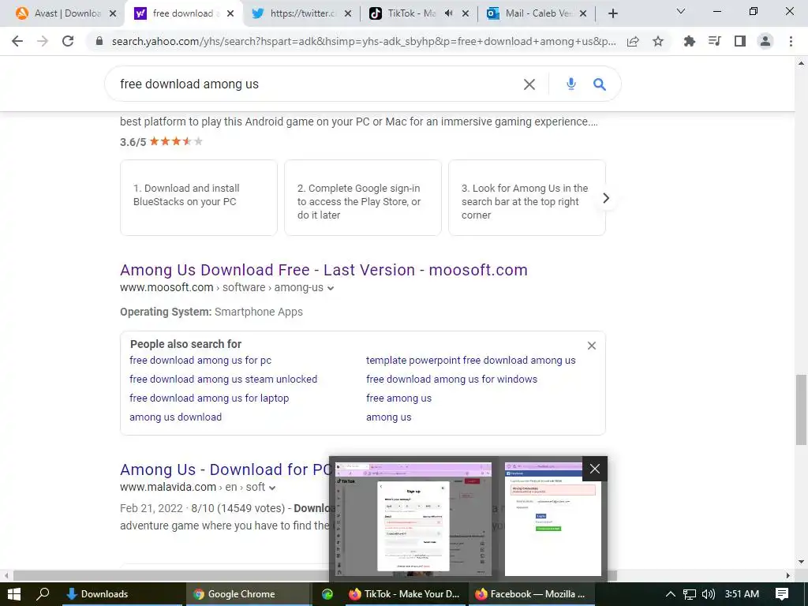Start voice search with the microphone

click(571, 84)
